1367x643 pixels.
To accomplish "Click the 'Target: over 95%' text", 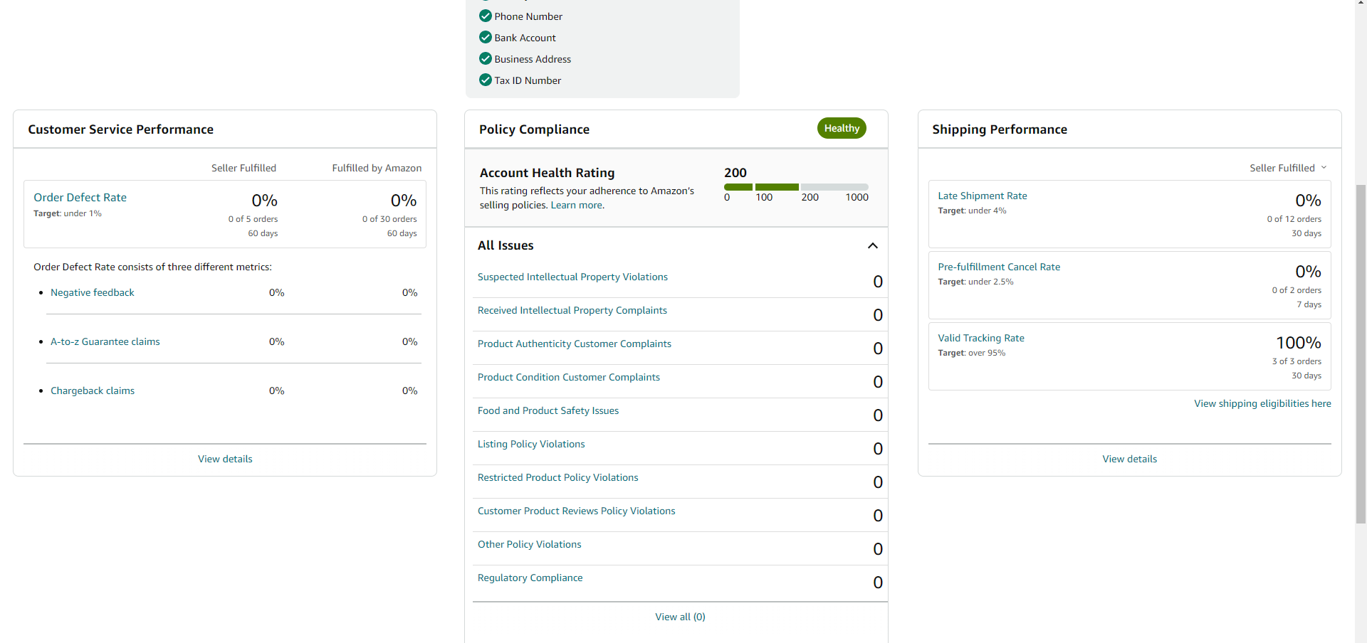I will [972, 353].
